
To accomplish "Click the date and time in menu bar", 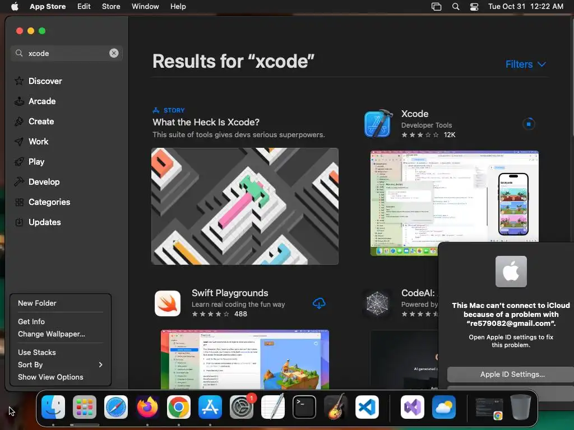I will (x=526, y=6).
